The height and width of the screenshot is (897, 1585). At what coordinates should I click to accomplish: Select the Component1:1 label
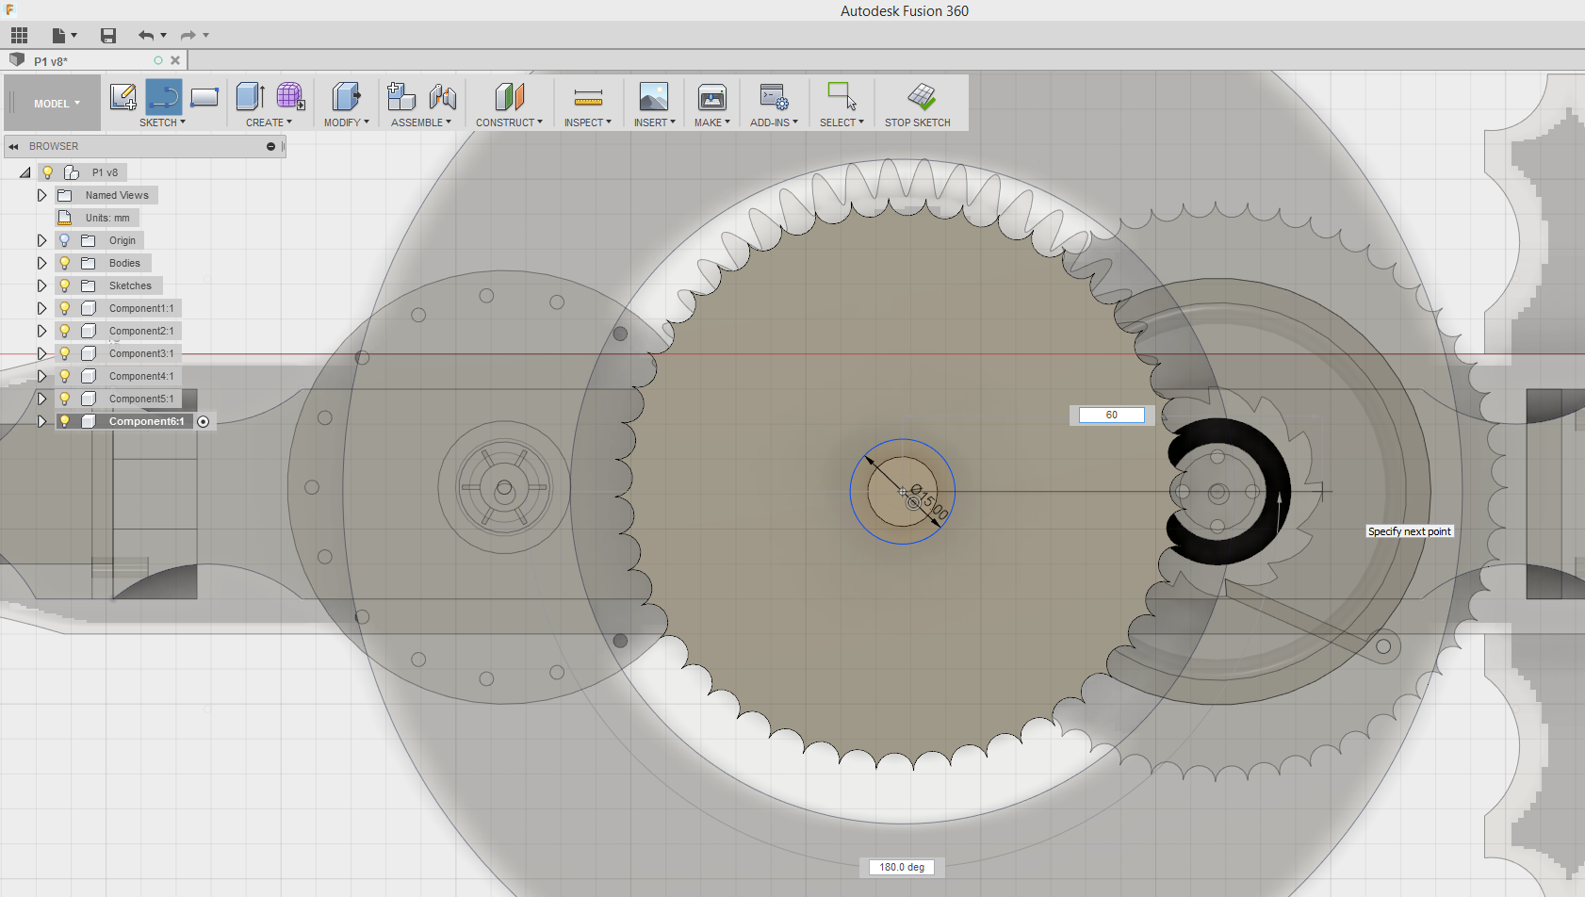(x=141, y=308)
